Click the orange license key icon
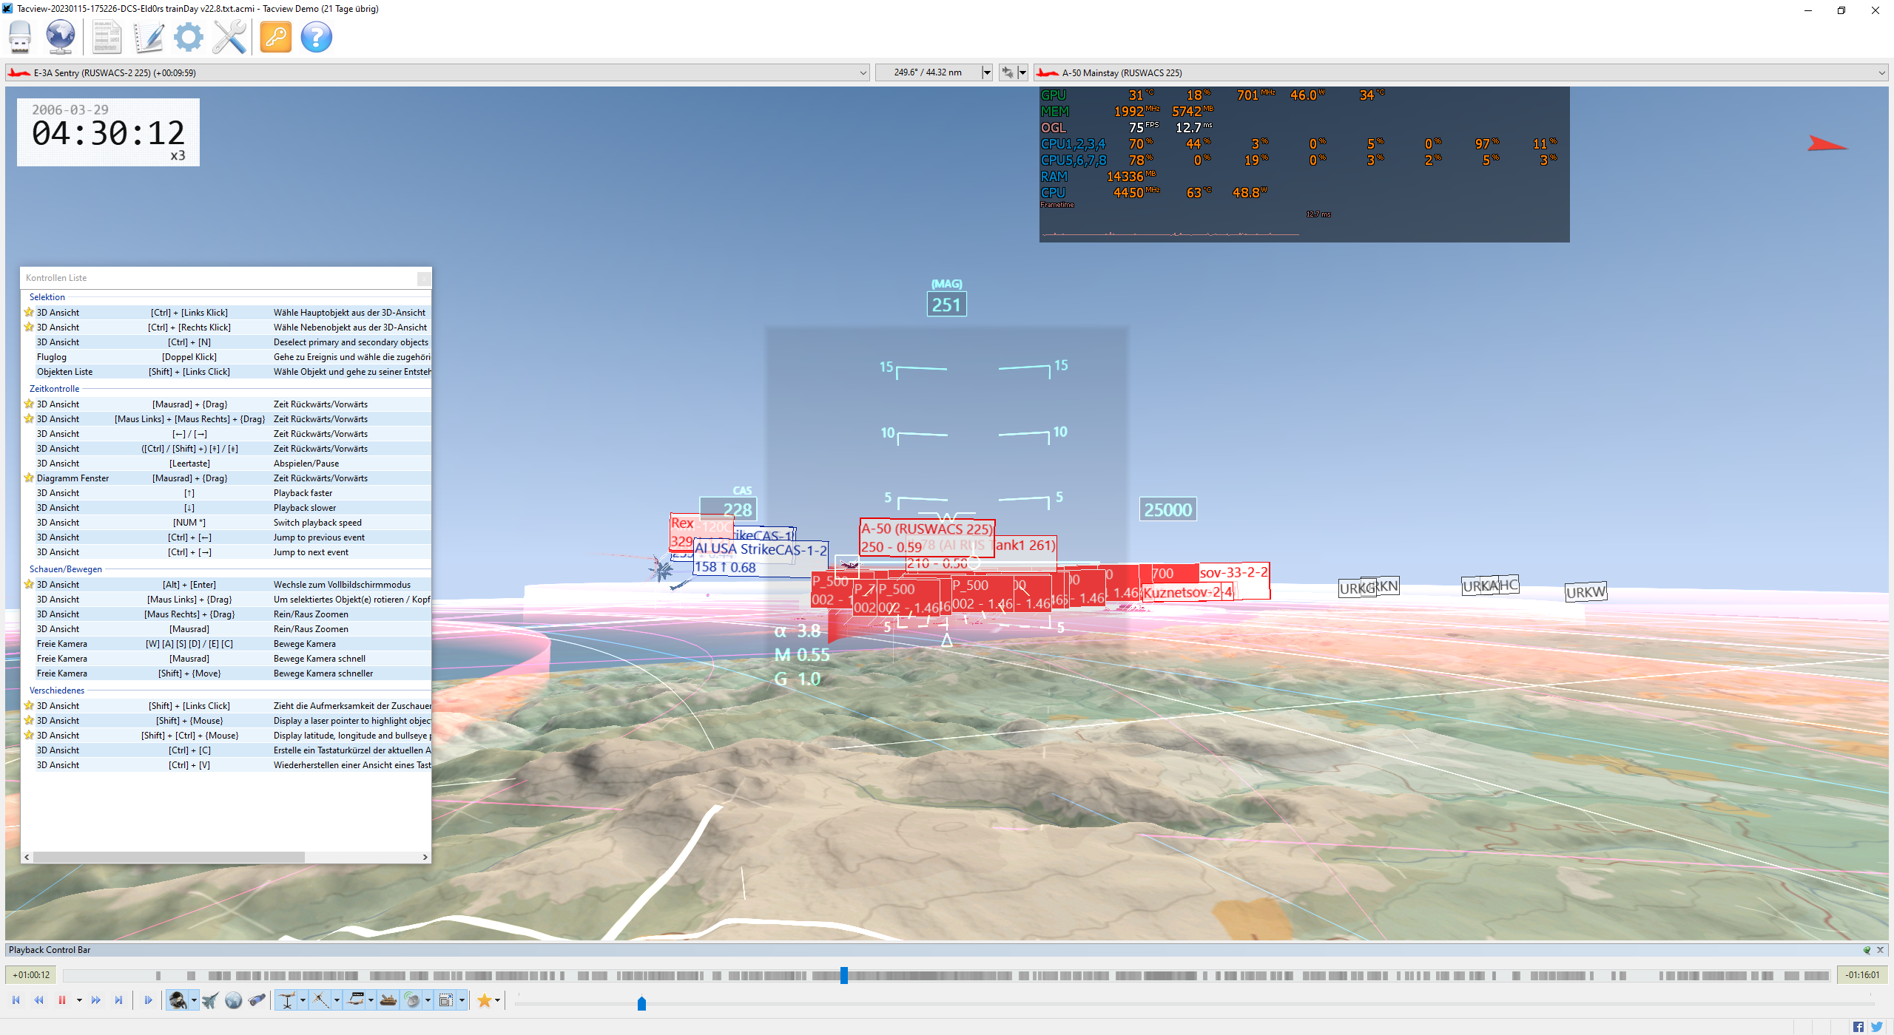 pos(276,36)
